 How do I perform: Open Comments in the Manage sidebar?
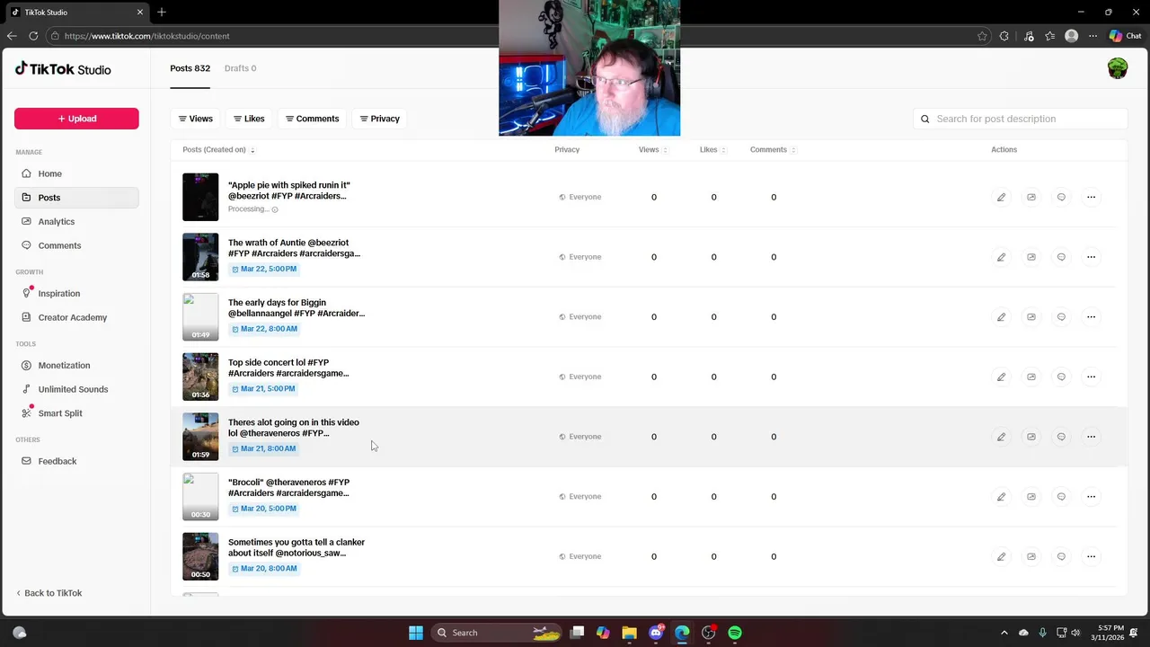click(x=76, y=245)
